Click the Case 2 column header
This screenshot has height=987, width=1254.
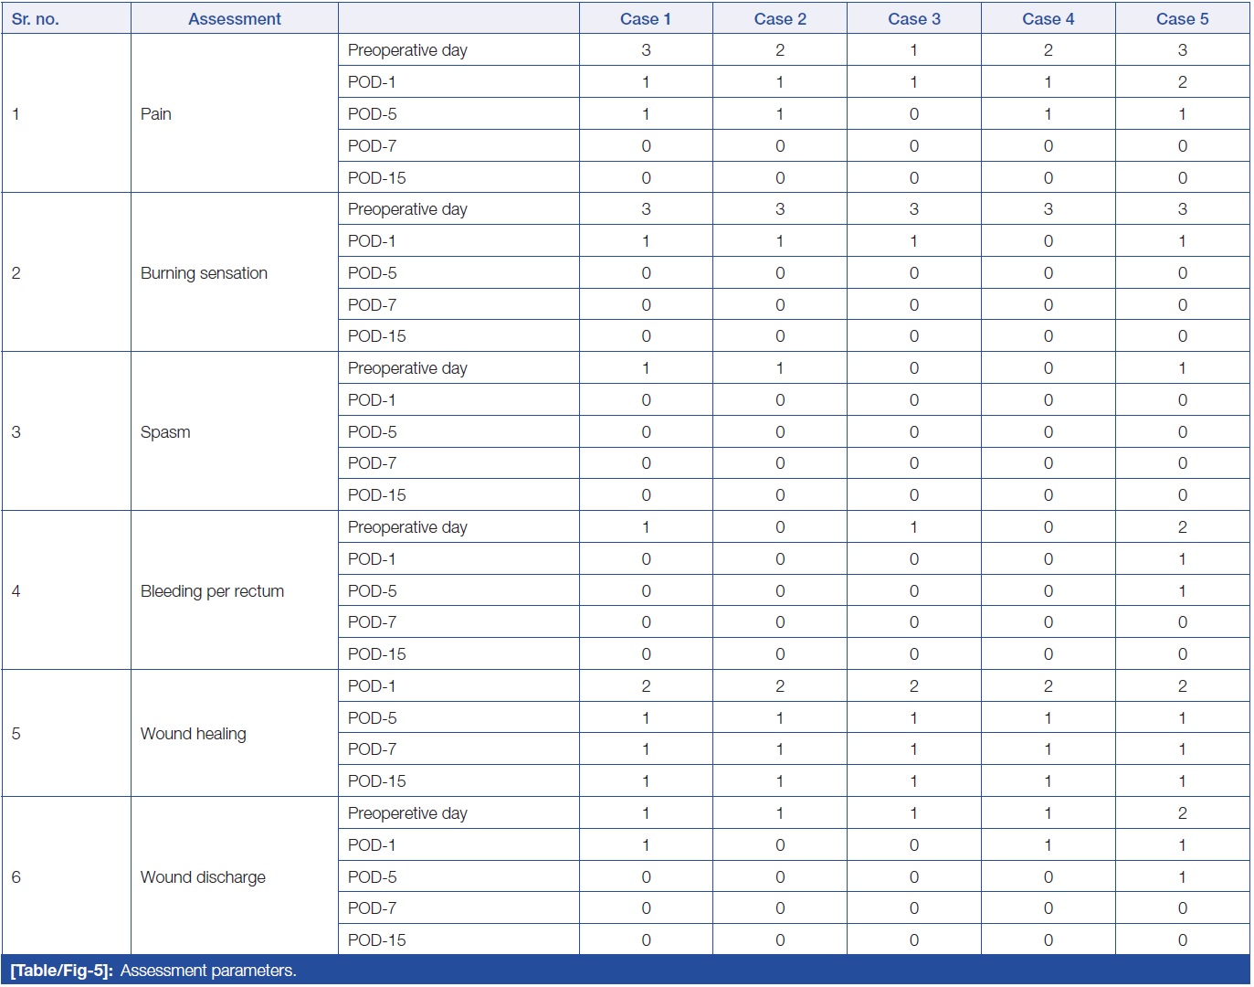point(779,19)
